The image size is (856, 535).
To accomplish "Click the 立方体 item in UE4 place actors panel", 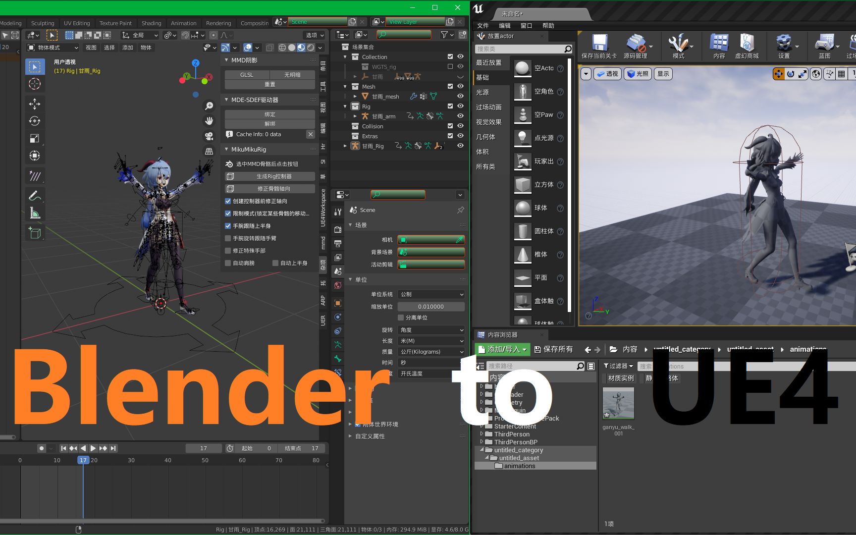I will click(522, 184).
